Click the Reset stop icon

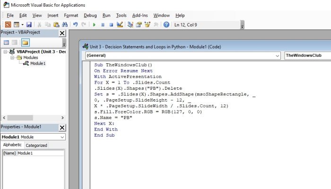111,25
